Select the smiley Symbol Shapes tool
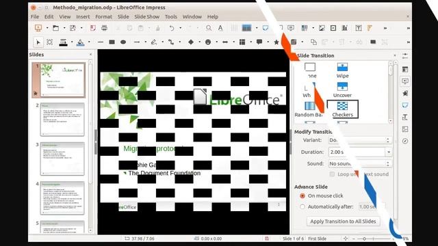The width and height of the screenshot is (438, 246). point(208,42)
